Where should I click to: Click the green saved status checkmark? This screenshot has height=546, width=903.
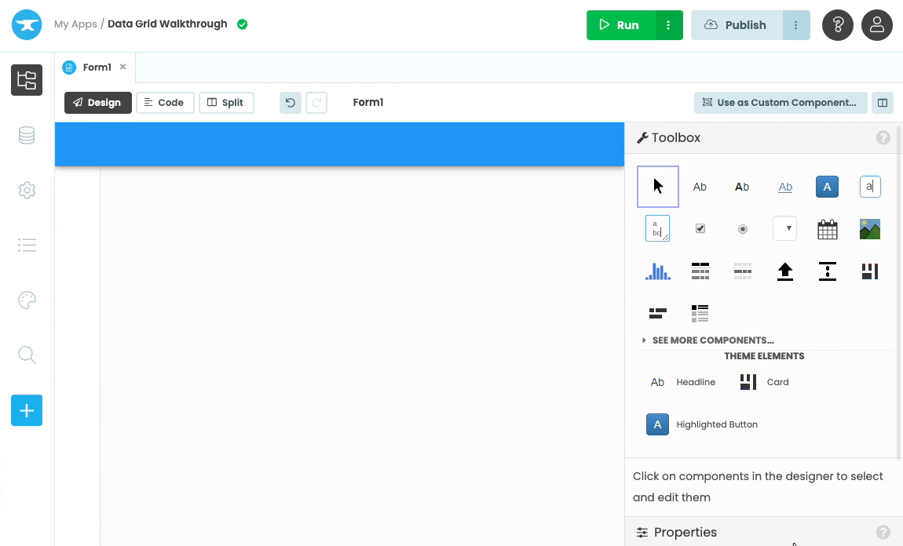click(243, 24)
